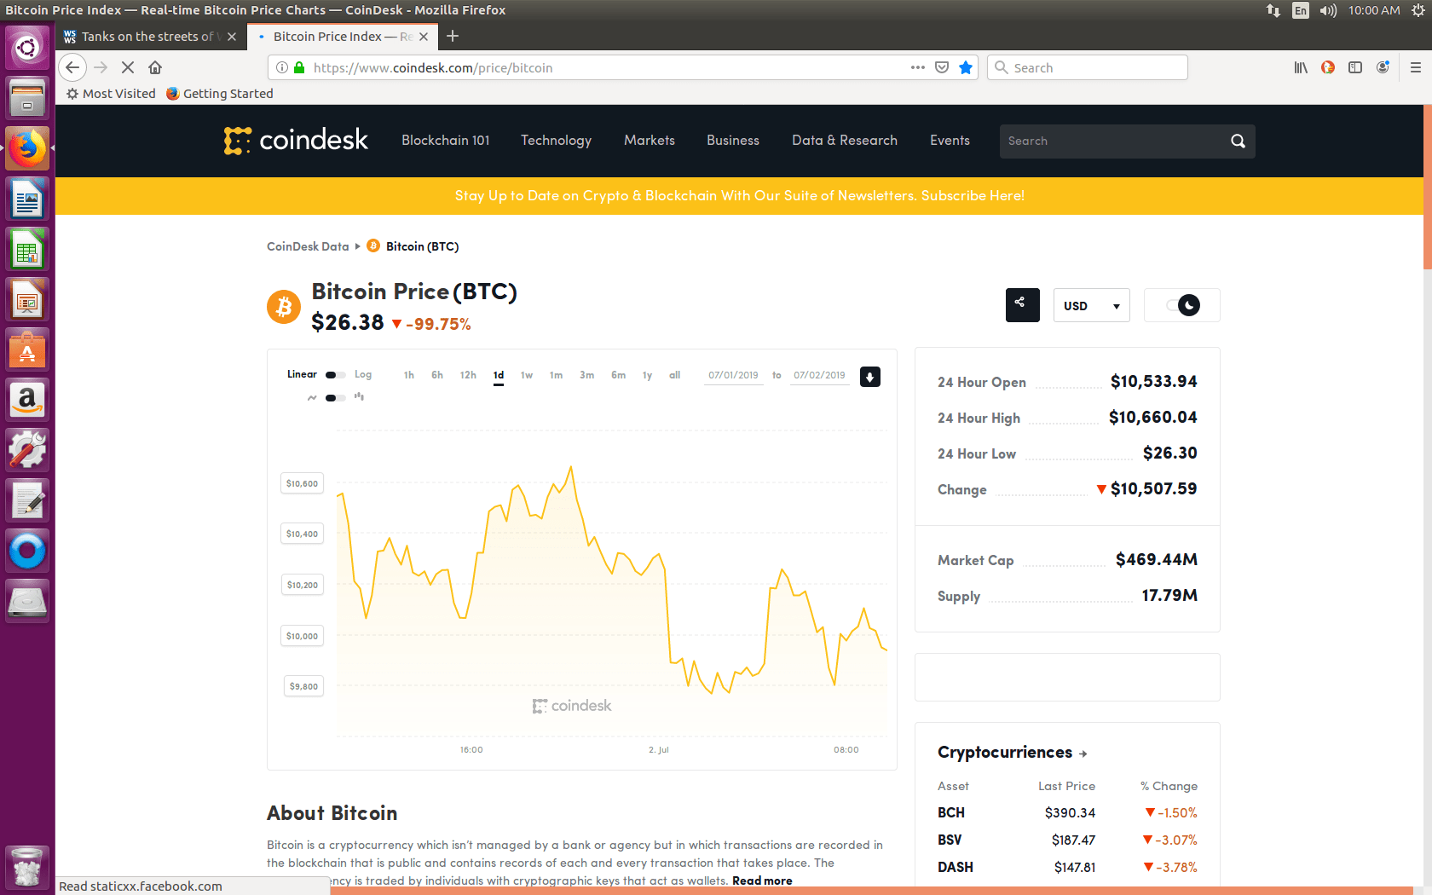Click the blue bookmark star
Screen dimensions: 1432x895
(966, 67)
